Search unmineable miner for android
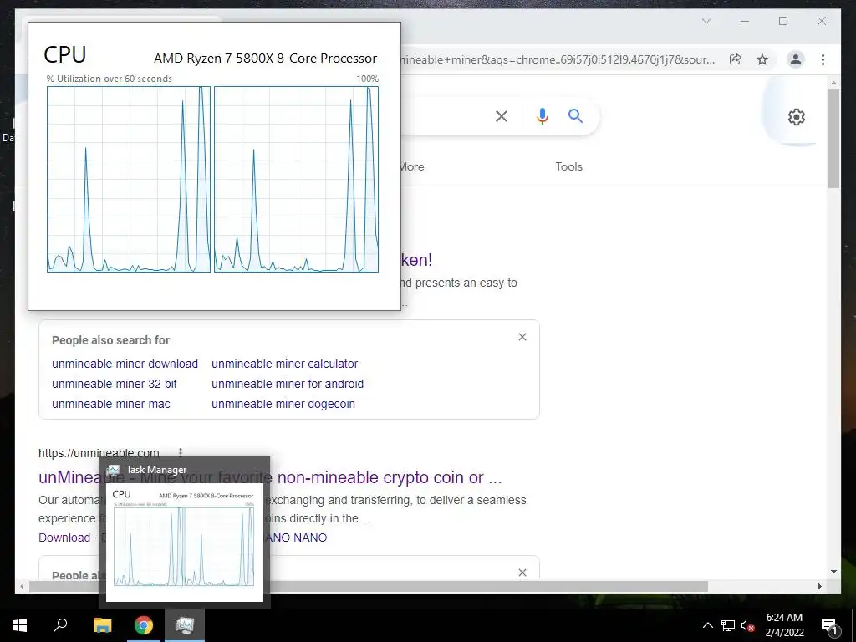Image resolution: width=856 pixels, height=642 pixels. 288,384
